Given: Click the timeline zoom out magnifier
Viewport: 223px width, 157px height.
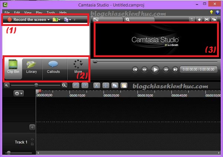Looking at the screenshot, I should click(x=6, y=85).
